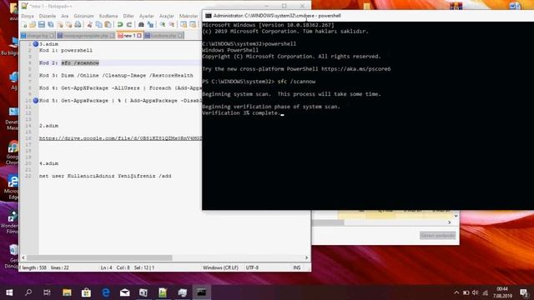
Task: Toggle bookmark marker on line 1 margin
Action: [35, 44]
